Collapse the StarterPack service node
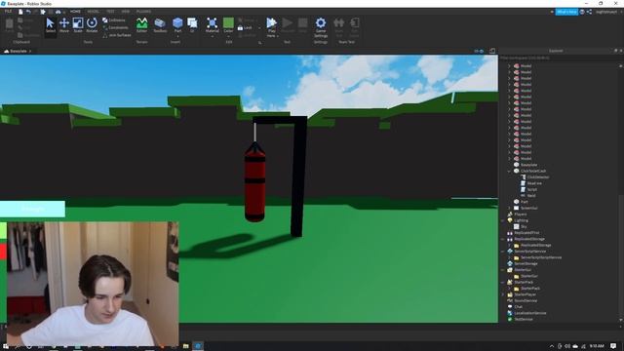This screenshot has height=351, width=624. pyautogui.click(x=503, y=282)
